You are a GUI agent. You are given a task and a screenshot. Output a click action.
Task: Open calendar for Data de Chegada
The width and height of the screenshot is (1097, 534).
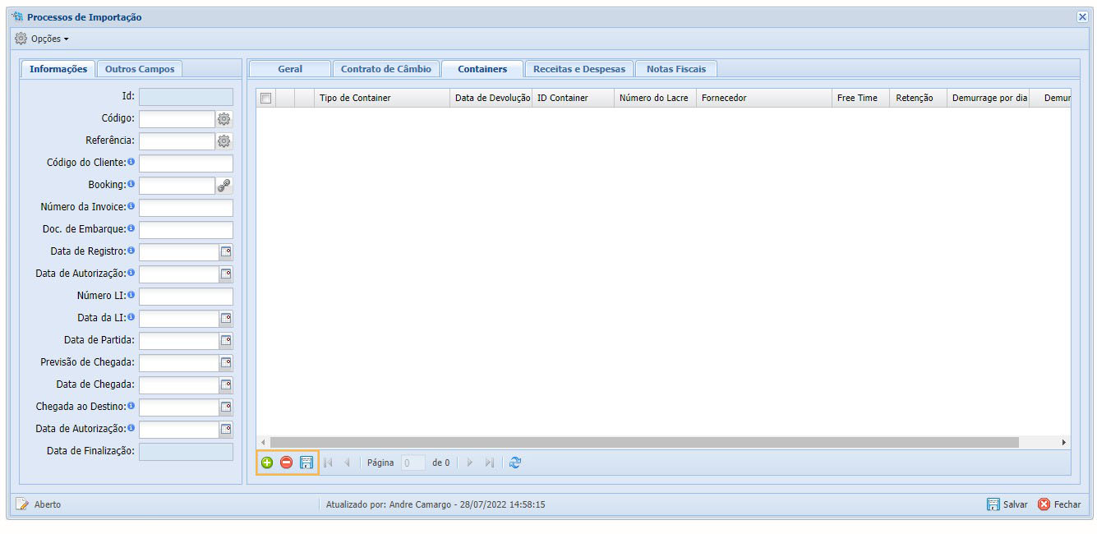[x=226, y=385]
